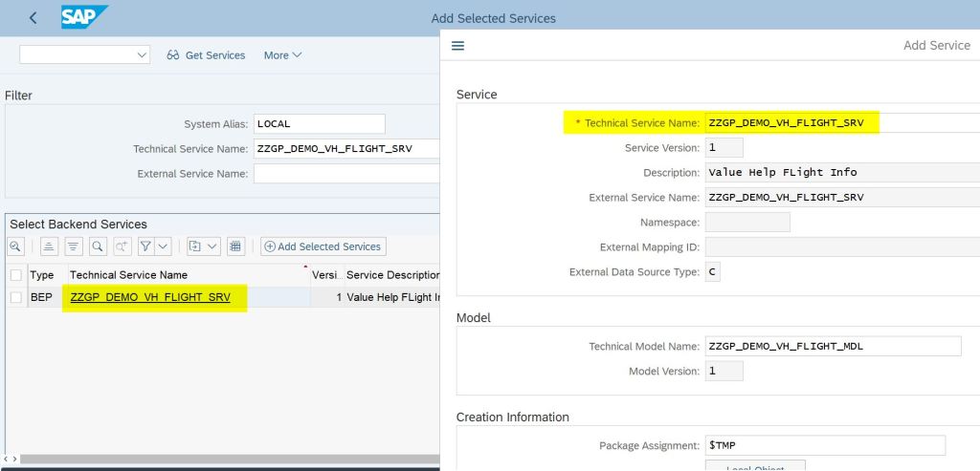Expand the filter options dropdown arrow
980x471 pixels.
click(164, 246)
